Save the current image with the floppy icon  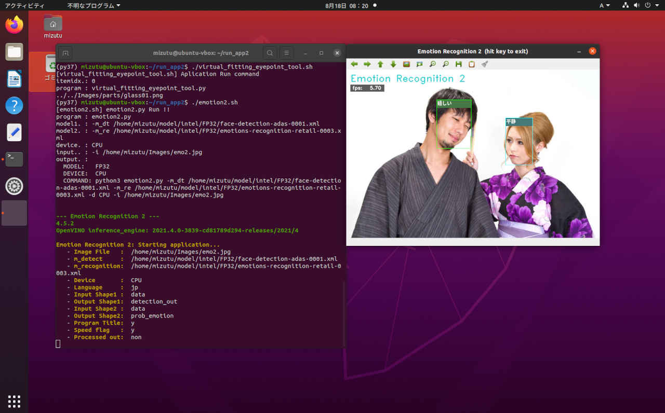[x=458, y=64]
